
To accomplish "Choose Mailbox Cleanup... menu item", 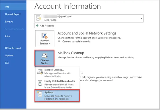I will 58,73.
